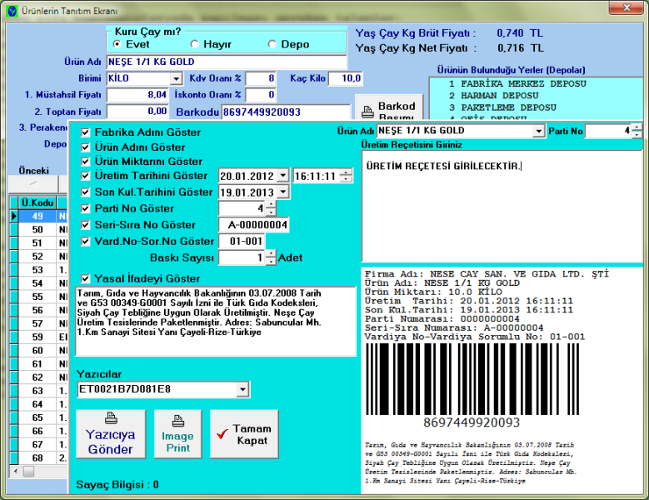The image size is (649, 500).
Task: Click the Vard.No-Sor.No 01-001 field
Action: click(242, 241)
